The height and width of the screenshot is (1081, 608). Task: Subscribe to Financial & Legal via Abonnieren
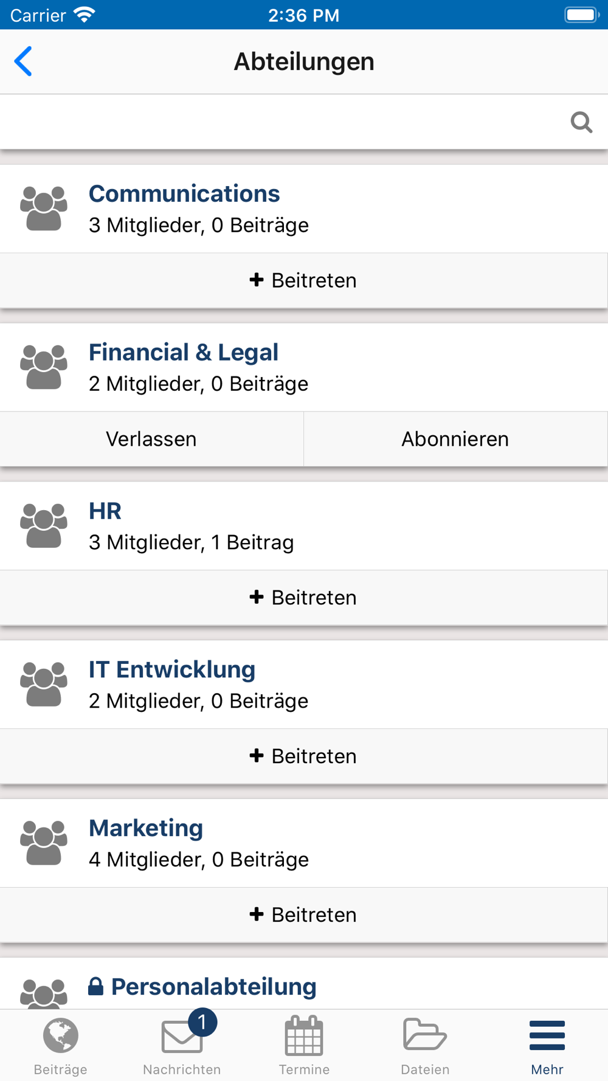(455, 439)
